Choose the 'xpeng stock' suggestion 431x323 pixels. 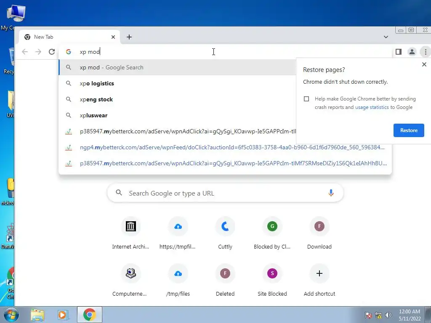pyautogui.click(x=178, y=99)
